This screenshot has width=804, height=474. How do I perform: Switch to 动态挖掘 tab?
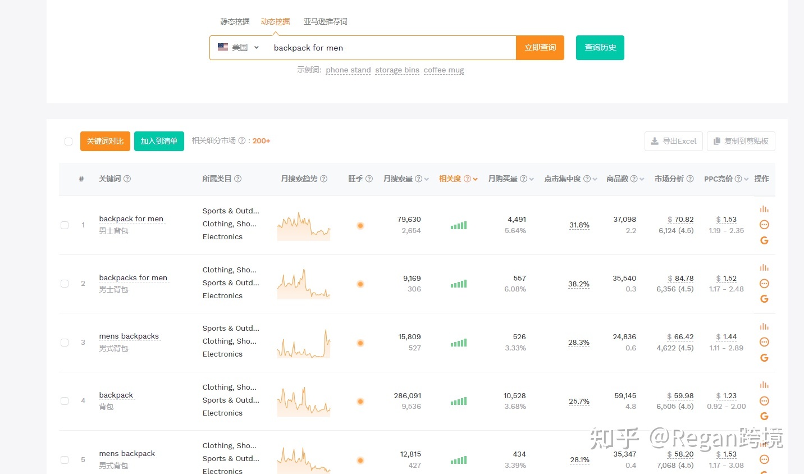(275, 21)
